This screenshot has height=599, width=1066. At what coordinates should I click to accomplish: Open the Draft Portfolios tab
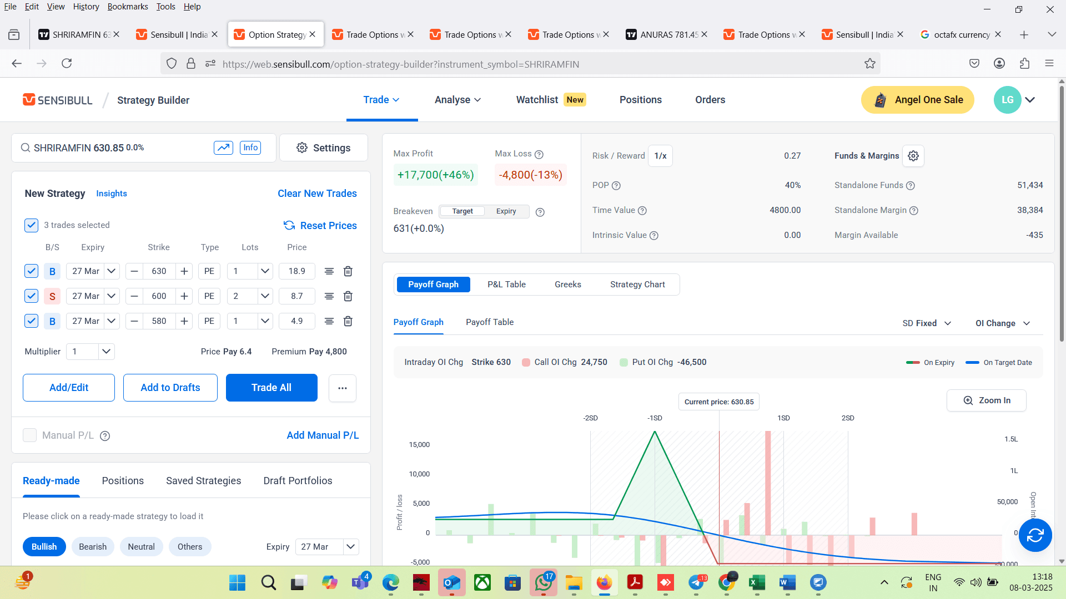tap(298, 481)
